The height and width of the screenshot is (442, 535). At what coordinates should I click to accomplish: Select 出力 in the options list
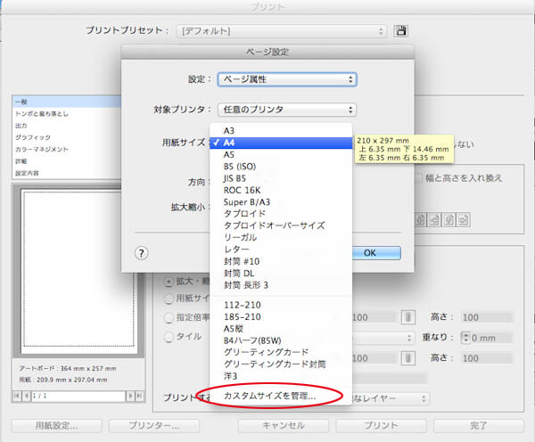click(67, 126)
